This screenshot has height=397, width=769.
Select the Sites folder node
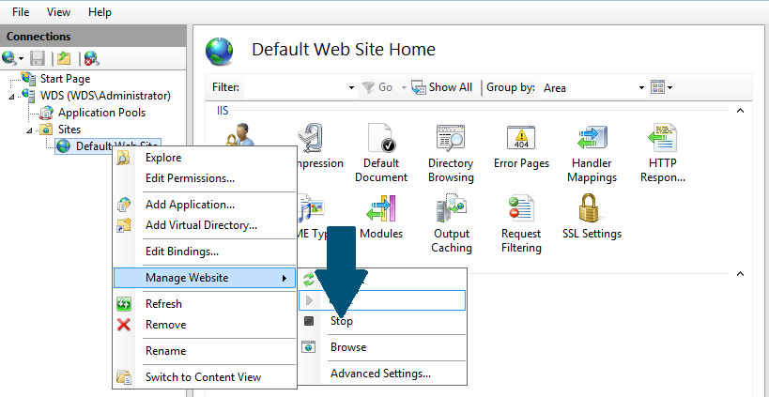(69, 130)
